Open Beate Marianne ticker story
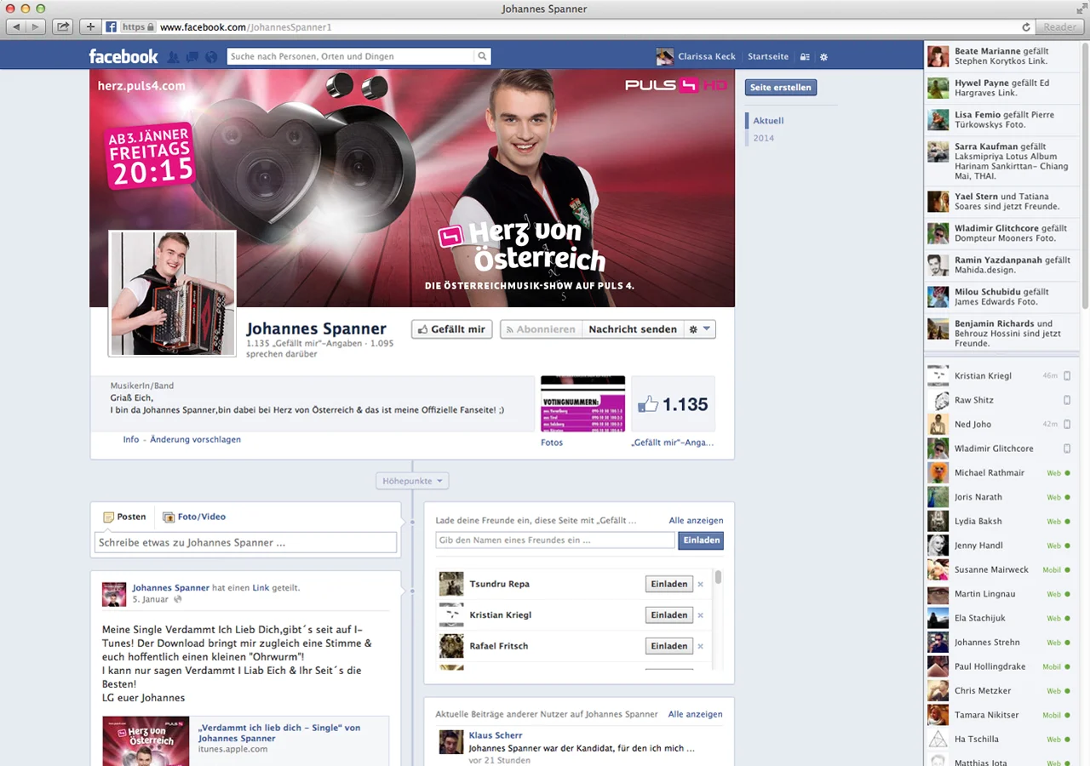This screenshot has width=1090, height=766. point(1001,56)
